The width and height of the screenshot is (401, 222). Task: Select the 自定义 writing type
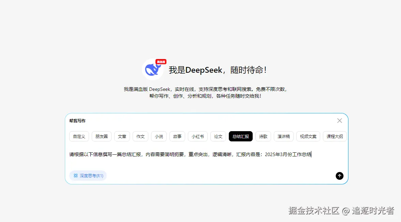[79, 137]
